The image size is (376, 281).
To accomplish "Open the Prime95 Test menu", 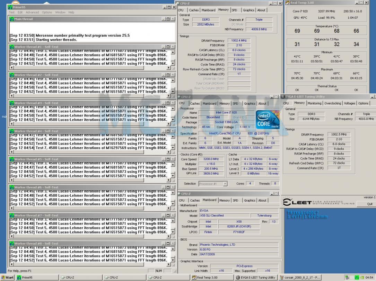I will click(x=12, y=12).
